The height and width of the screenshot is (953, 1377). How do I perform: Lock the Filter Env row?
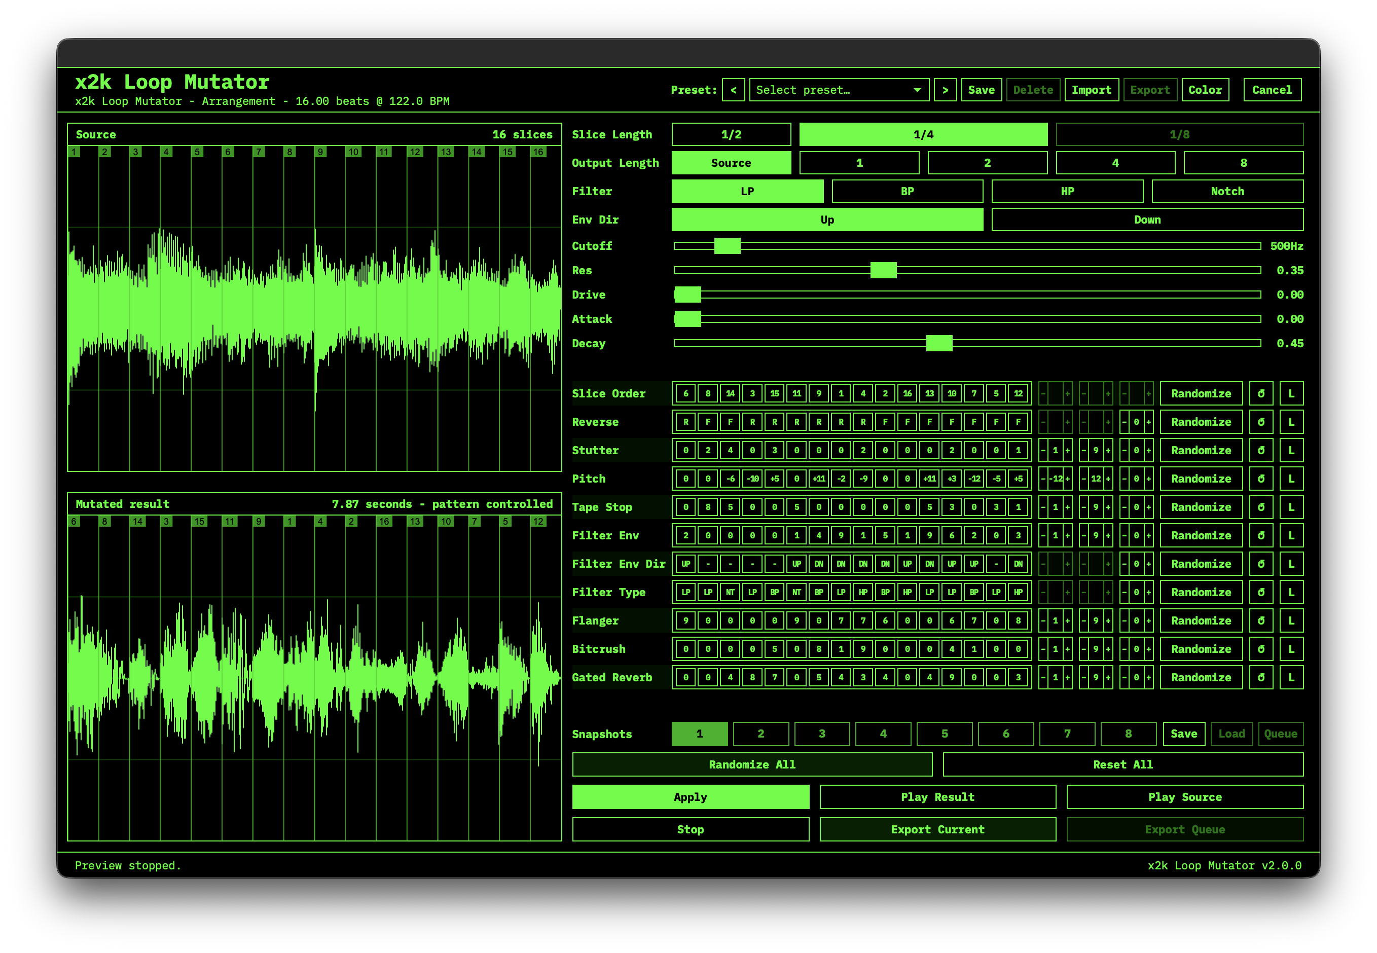[1291, 536]
